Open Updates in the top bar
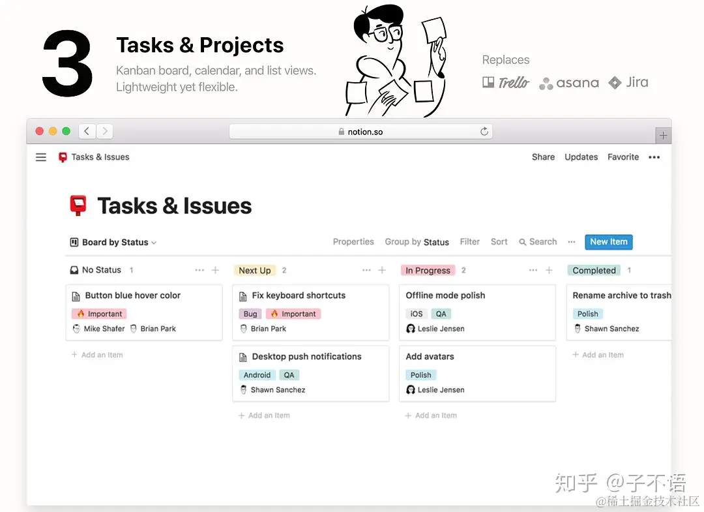704x512 pixels. 581,157
